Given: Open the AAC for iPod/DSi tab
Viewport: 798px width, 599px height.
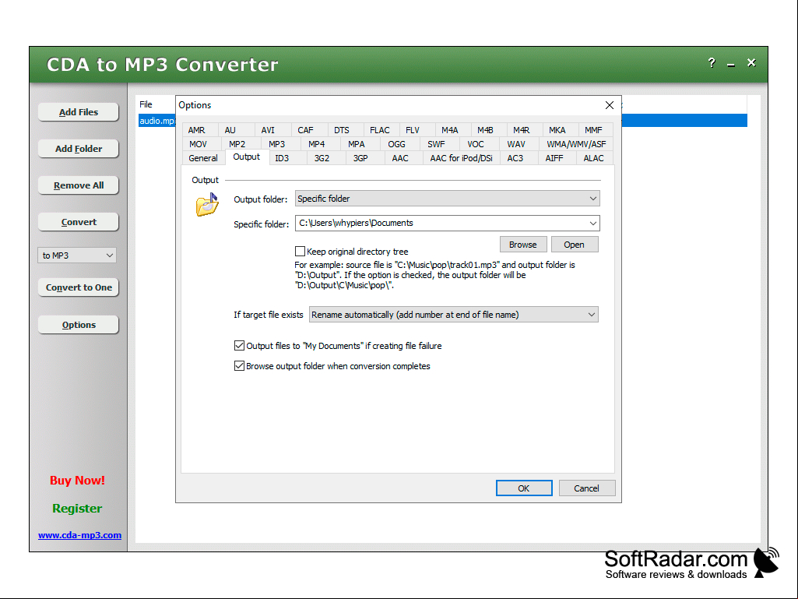Looking at the screenshot, I should click(x=461, y=158).
